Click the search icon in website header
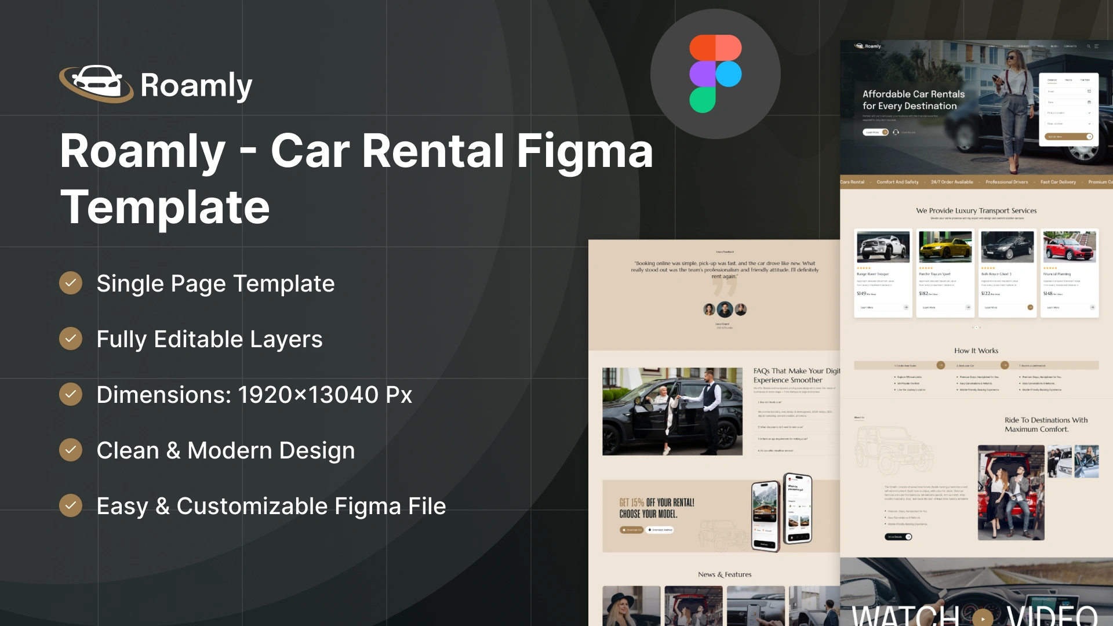Screen dimensions: 1113x626 pyautogui.click(x=1089, y=46)
